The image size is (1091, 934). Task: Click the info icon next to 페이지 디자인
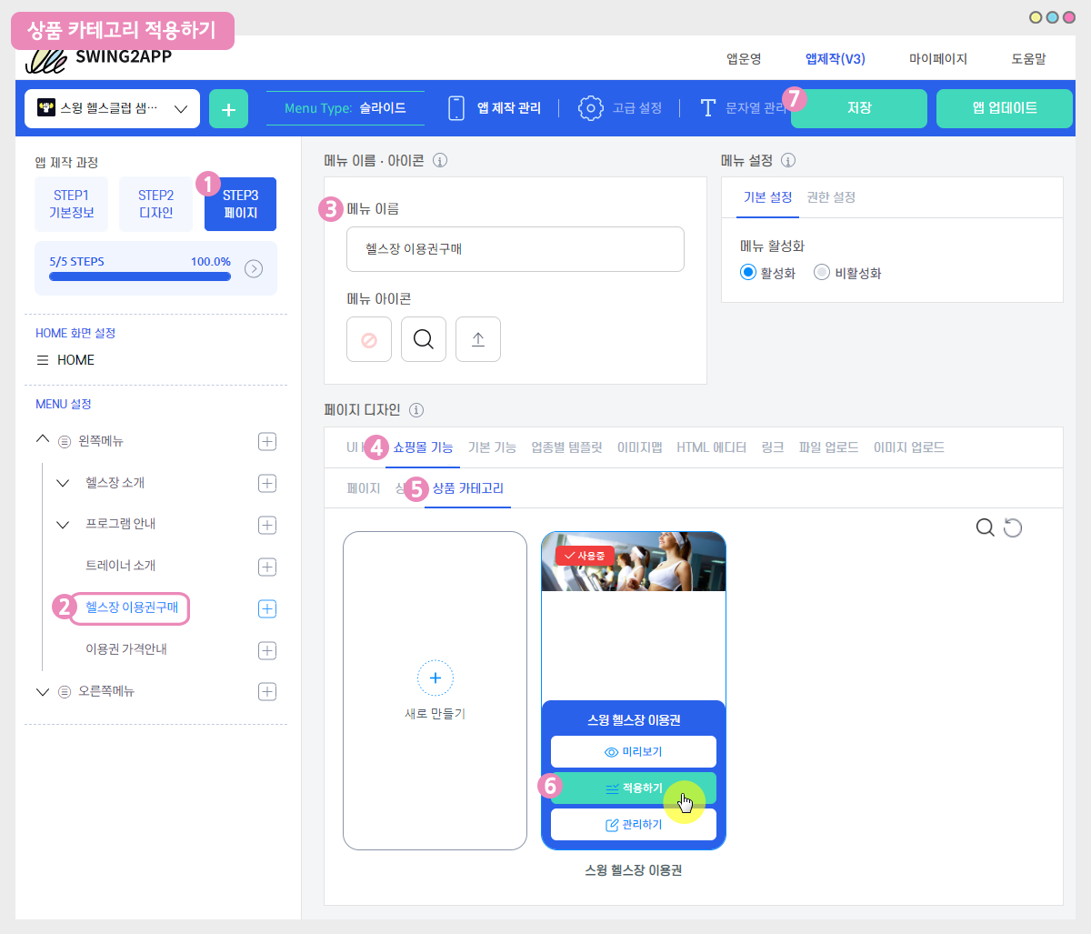pyautogui.click(x=416, y=410)
